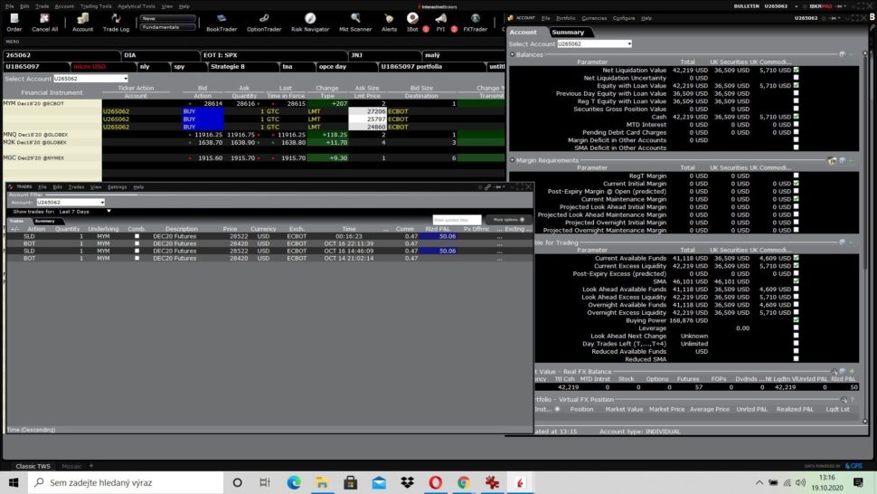The image size is (877, 494).
Task: Click the Balances section help icon
Action: (x=842, y=54)
